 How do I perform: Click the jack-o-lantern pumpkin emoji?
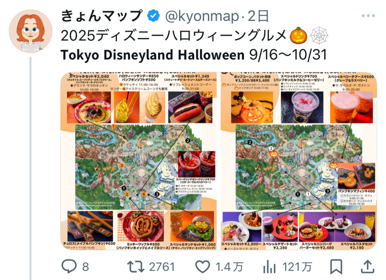pos(299,36)
